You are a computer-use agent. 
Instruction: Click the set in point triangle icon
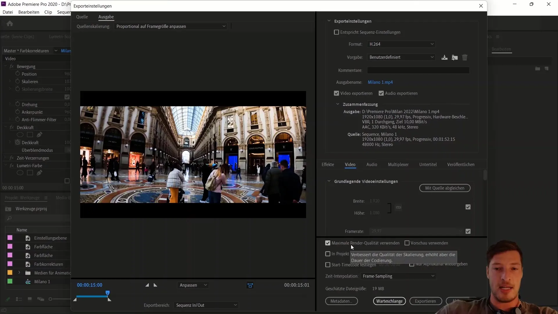(x=147, y=285)
